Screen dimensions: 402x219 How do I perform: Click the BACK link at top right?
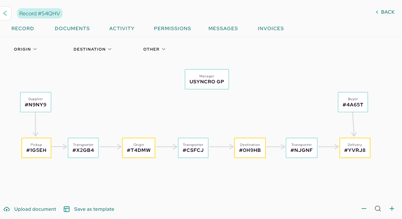385,12
